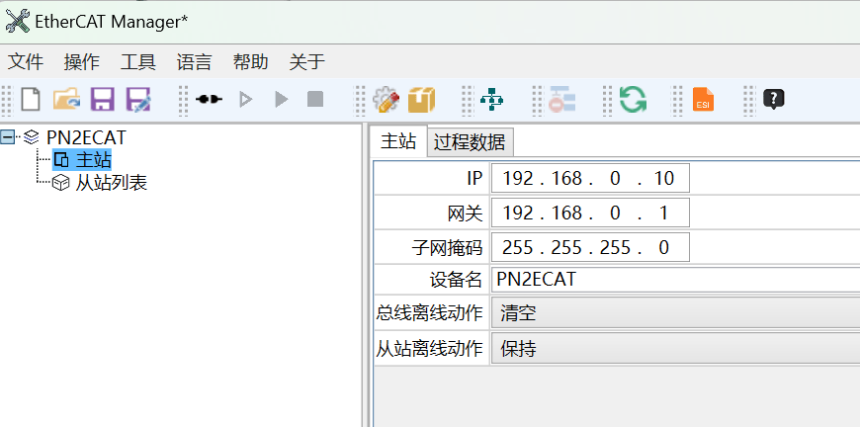Open project with the folder icon

pyautogui.click(x=66, y=100)
